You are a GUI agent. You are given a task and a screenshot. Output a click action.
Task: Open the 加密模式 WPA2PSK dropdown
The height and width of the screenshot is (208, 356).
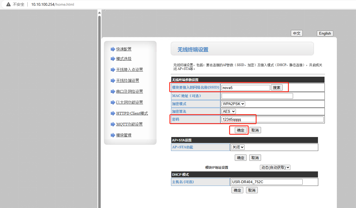[x=233, y=104]
